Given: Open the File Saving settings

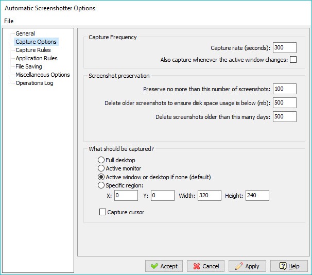Looking at the screenshot, I should 29,66.
